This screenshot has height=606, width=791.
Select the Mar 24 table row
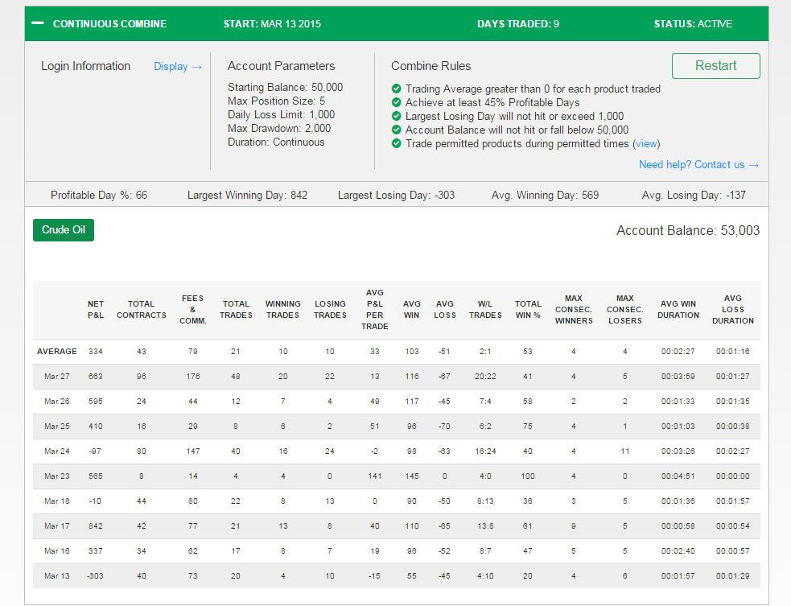[397, 451]
